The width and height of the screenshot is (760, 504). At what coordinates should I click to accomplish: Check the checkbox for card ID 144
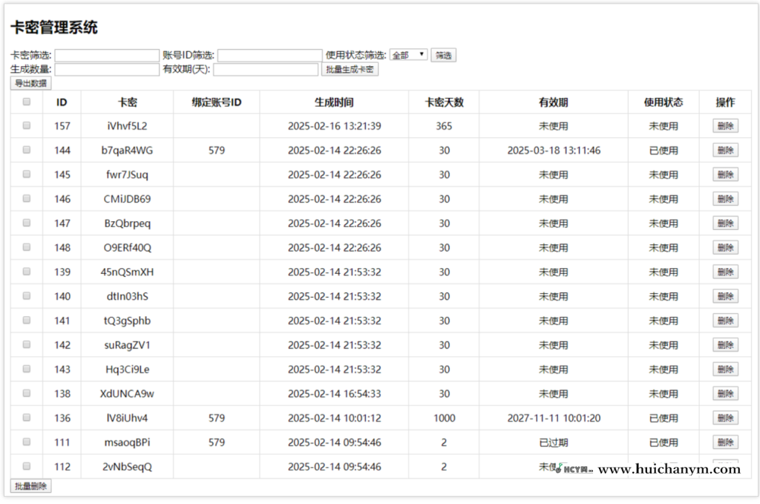[x=26, y=150]
